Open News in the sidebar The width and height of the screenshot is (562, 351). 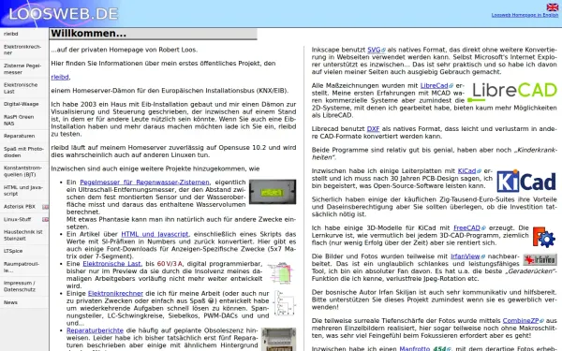click(x=24, y=302)
